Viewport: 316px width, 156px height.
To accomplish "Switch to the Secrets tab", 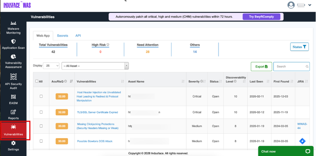I will (62, 35).
